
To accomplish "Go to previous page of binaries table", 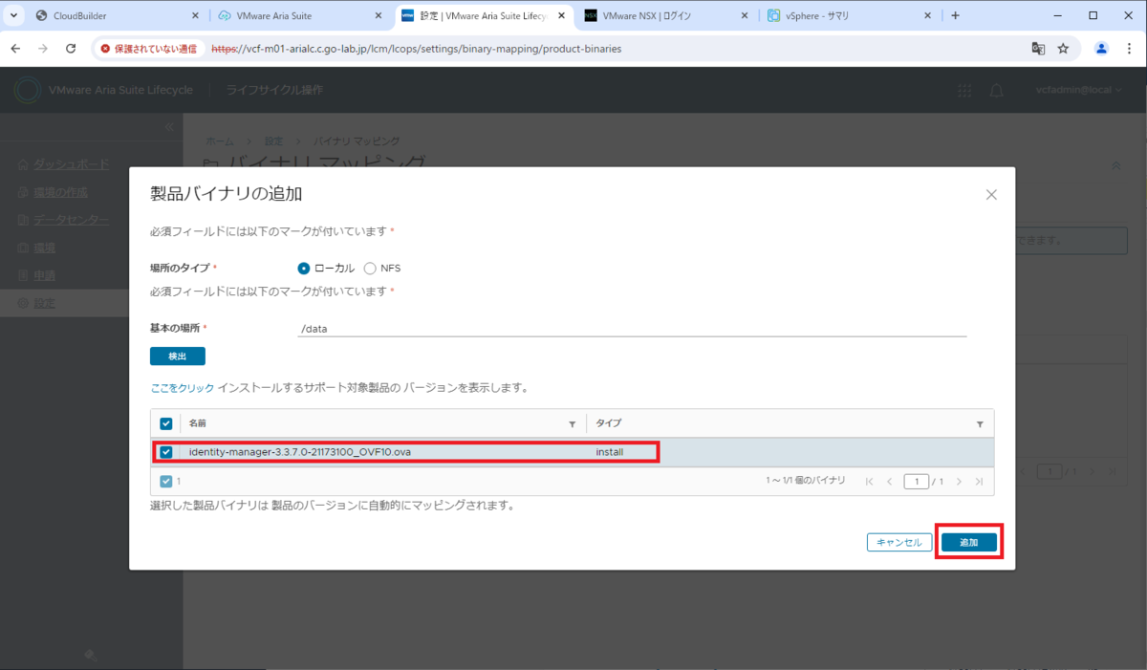I will [889, 482].
